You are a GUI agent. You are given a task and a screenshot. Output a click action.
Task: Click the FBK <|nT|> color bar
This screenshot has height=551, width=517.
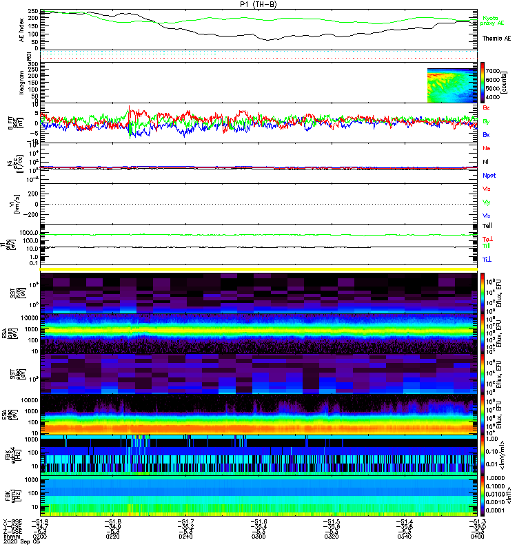tap(483, 496)
